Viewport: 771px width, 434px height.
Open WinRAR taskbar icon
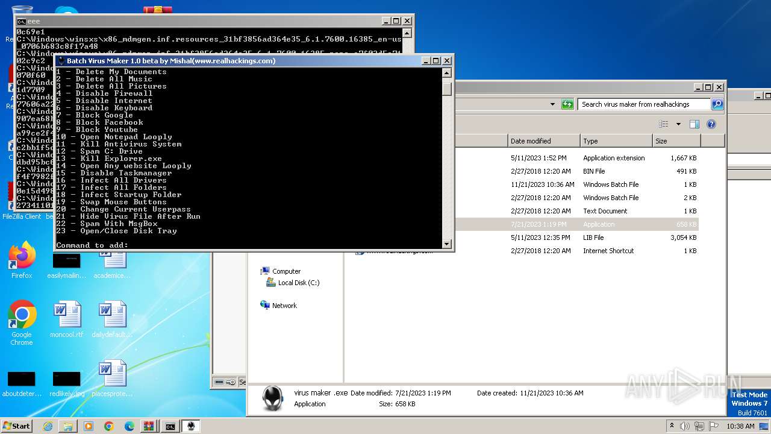(x=149, y=426)
